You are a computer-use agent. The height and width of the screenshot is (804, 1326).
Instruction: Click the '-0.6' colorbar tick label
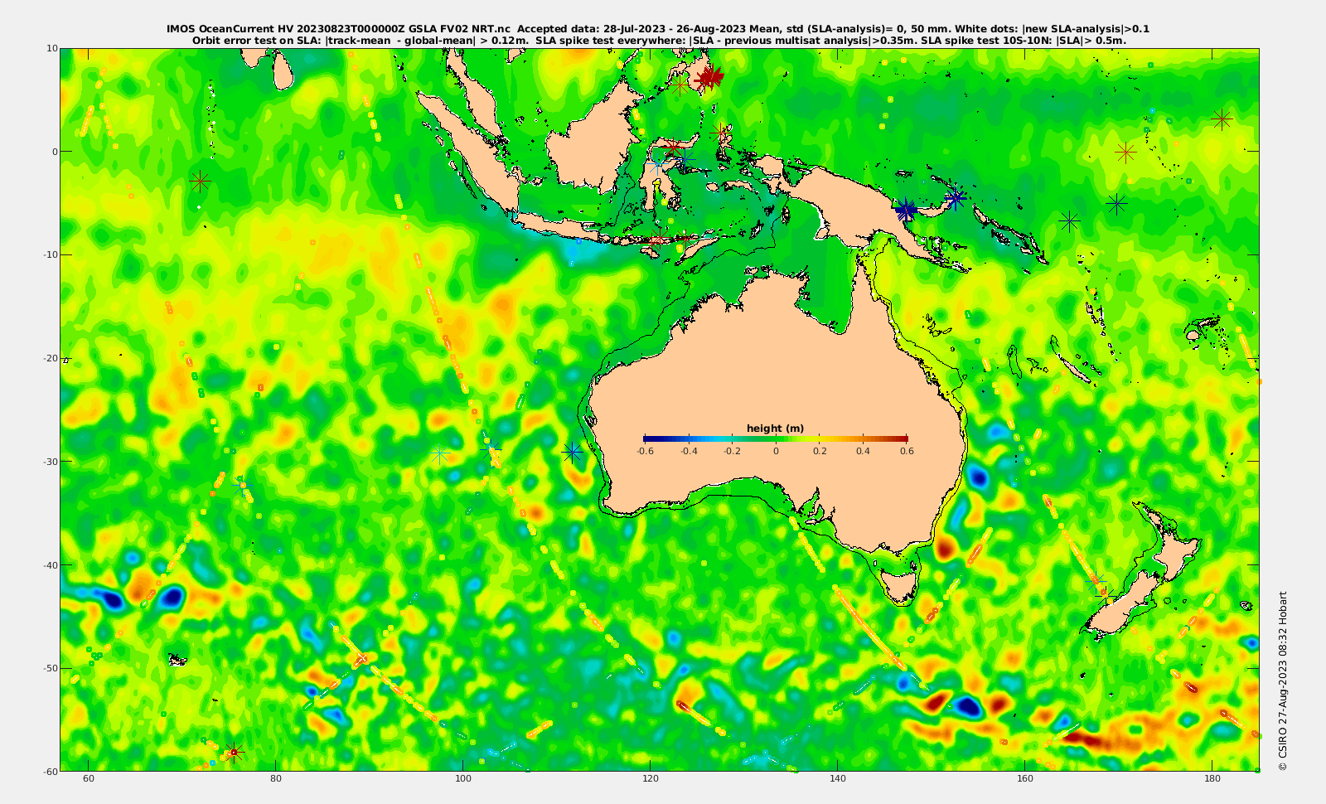pos(645,452)
